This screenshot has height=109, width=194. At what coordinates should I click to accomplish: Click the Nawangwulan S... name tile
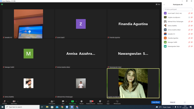point(133,54)
